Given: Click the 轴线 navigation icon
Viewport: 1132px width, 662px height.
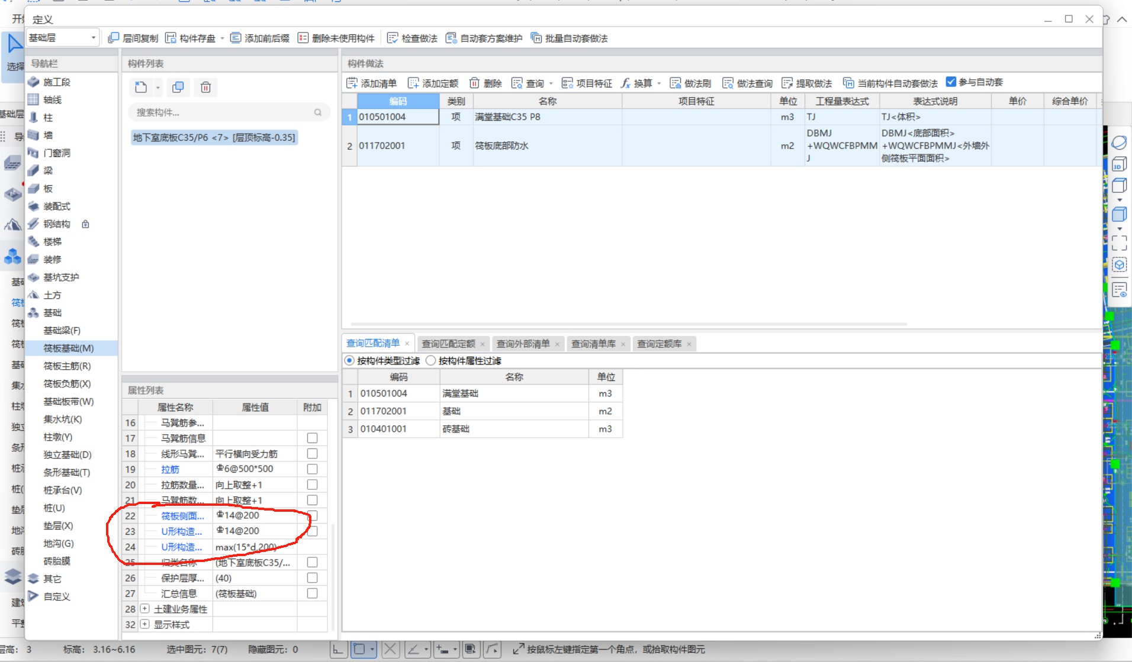Looking at the screenshot, I should 34,99.
